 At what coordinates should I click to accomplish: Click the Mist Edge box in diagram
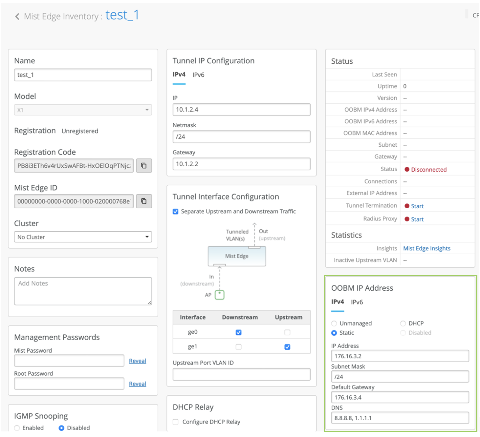click(x=237, y=256)
